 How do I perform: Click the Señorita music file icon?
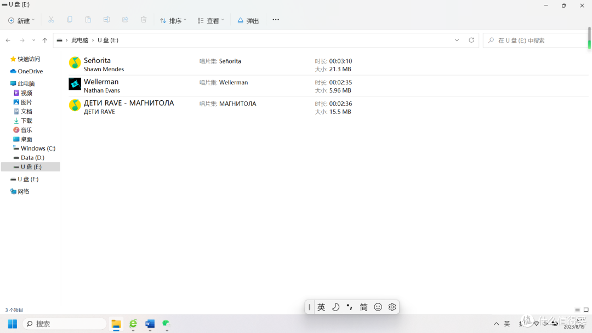coord(75,62)
